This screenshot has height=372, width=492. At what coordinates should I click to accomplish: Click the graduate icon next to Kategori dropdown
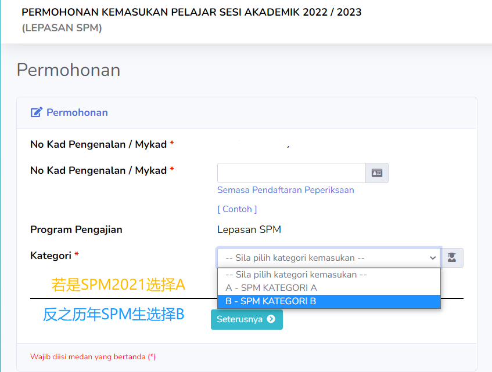(x=452, y=257)
